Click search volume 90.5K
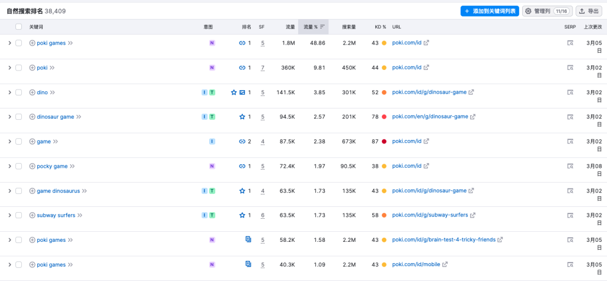The height and width of the screenshot is (281, 607). coord(349,167)
